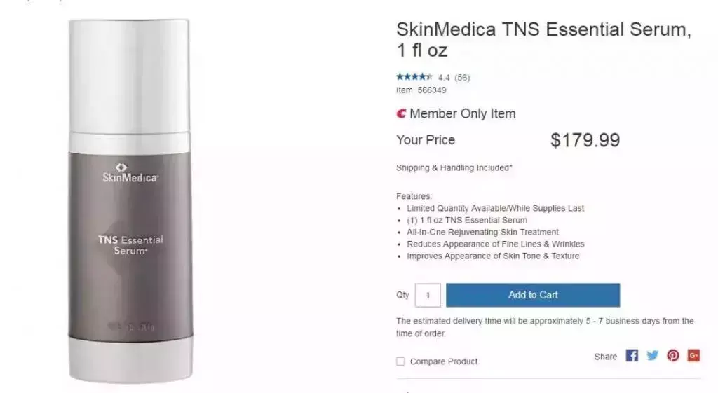Click the Shipping & Handling Included note

click(454, 167)
